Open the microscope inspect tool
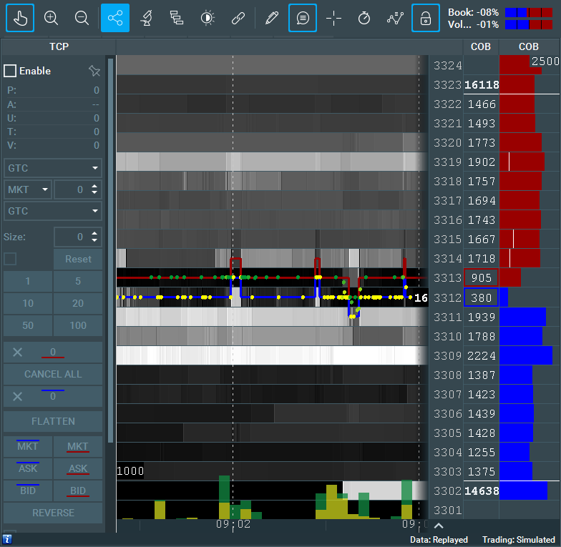 [146, 18]
